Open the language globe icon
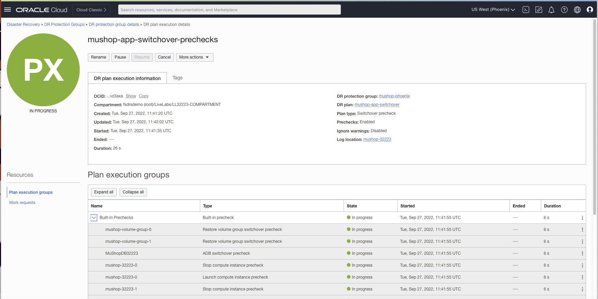Viewport: 598px width, 299px height. coord(577,10)
